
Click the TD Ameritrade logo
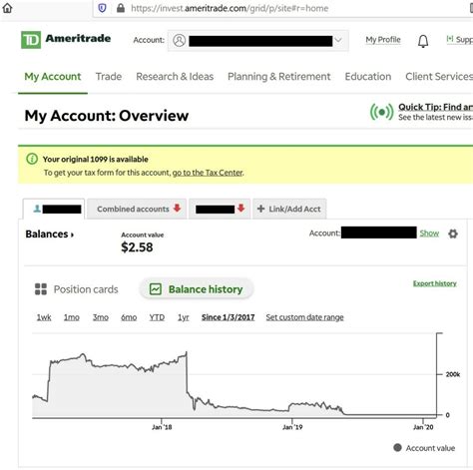pos(66,40)
